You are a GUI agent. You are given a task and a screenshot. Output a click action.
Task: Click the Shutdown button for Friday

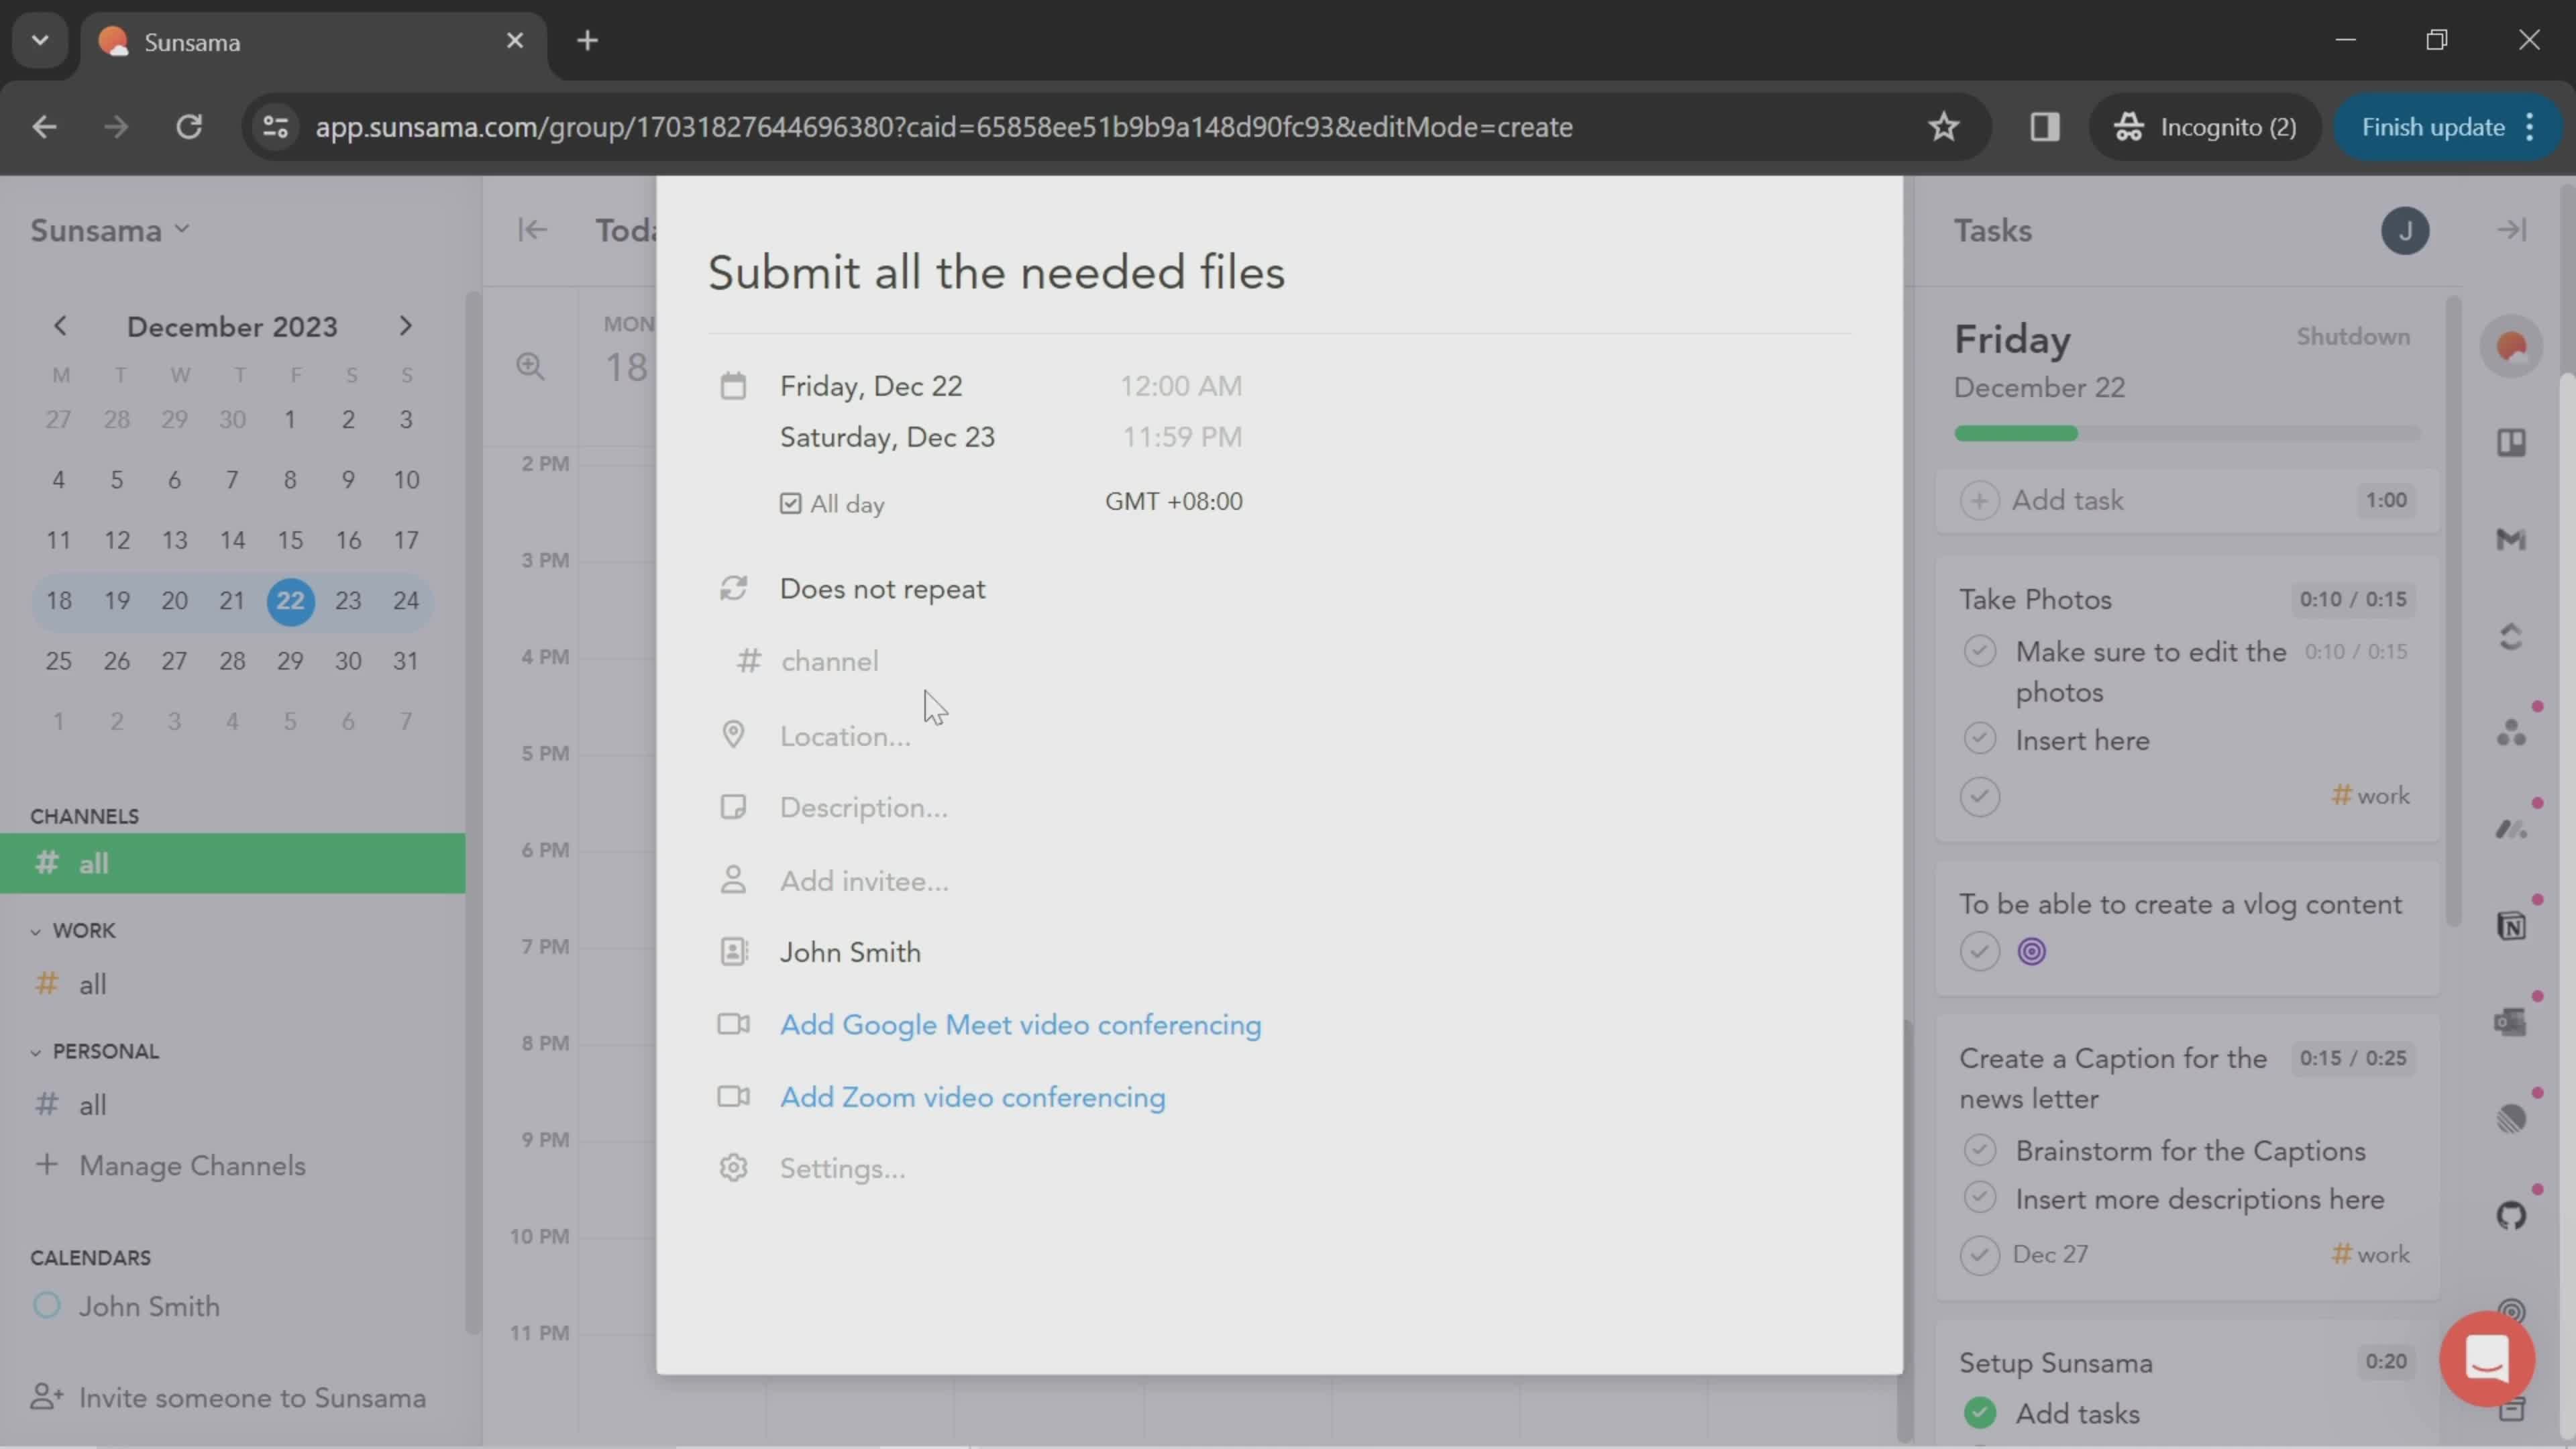[2352, 337]
